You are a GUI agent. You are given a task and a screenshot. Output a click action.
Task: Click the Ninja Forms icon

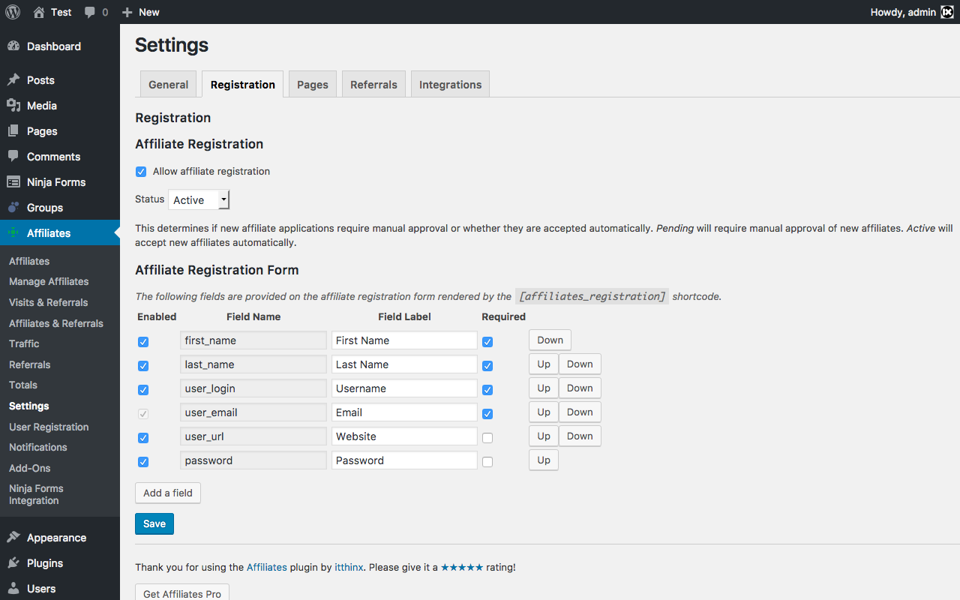coord(13,182)
